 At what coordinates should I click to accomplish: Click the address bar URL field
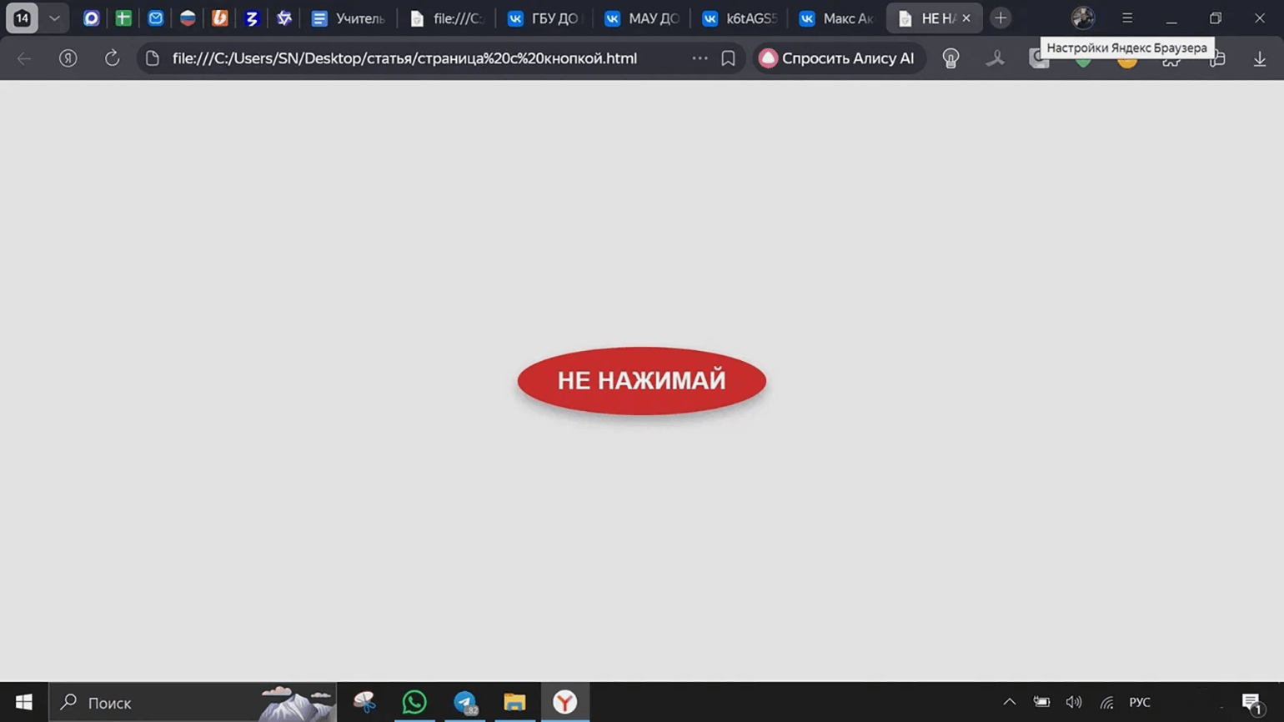pos(404,58)
